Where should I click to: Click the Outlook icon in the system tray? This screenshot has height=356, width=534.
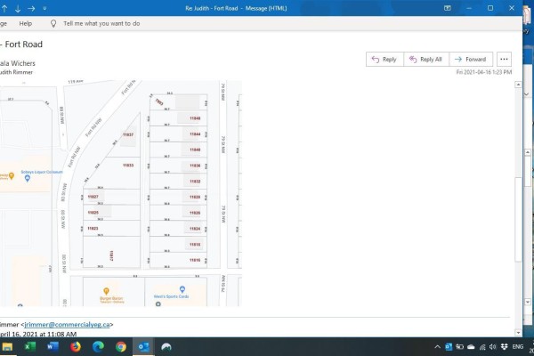tap(449, 347)
